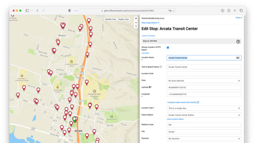255x143 pixels.
Task: Click the Safari share icon
Action: point(229,11)
